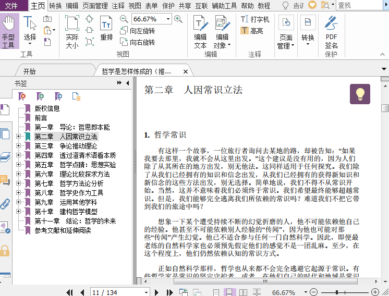Open the 视图 (View) ribbon tab
The width and height of the screenshot is (389, 296).
tap(135, 6)
